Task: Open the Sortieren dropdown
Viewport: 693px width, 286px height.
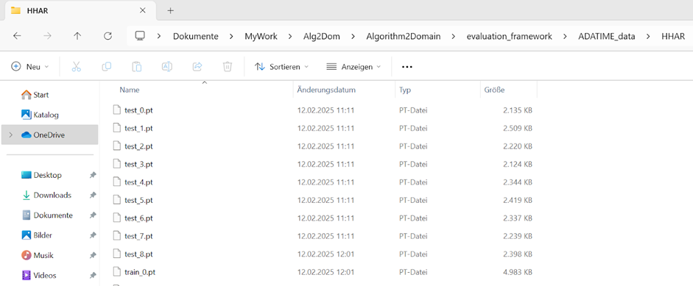Action: (x=281, y=67)
